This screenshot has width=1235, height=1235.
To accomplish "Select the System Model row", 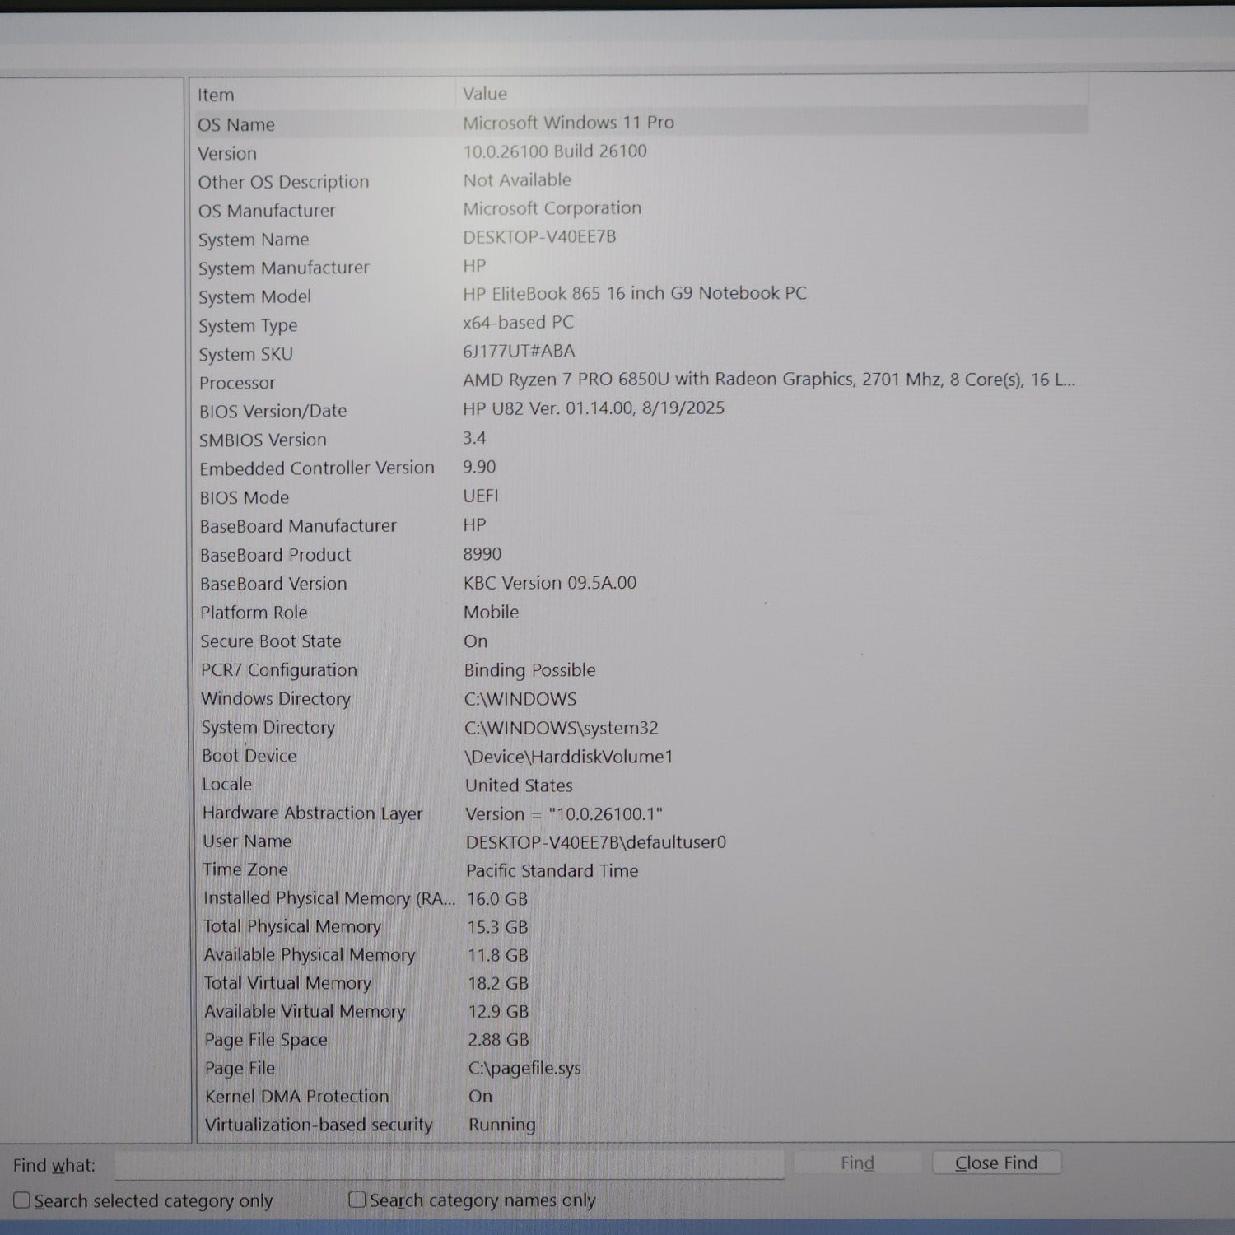I will (x=255, y=296).
